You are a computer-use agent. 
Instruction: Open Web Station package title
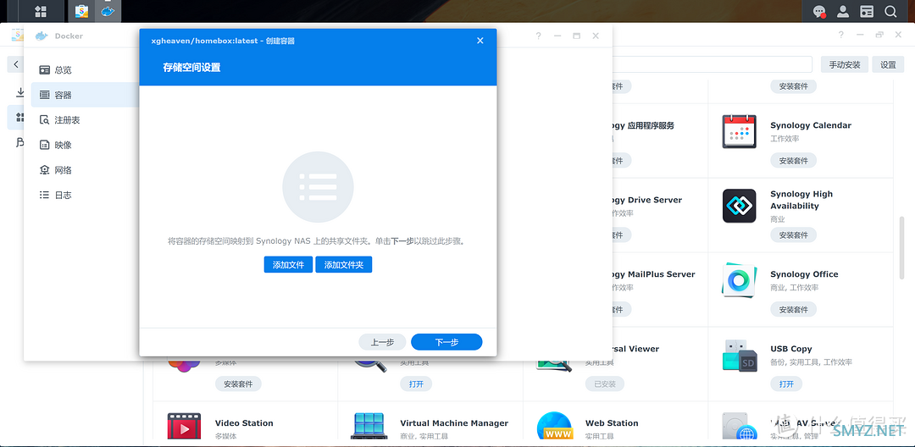pos(612,423)
